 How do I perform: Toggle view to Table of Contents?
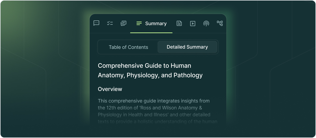click(x=128, y=47)
